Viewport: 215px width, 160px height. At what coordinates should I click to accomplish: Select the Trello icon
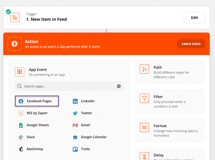coord(75,149)
